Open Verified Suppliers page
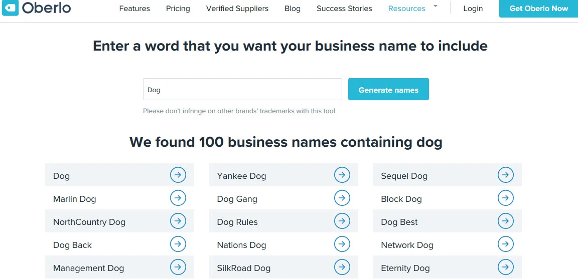 coord(237,9)
